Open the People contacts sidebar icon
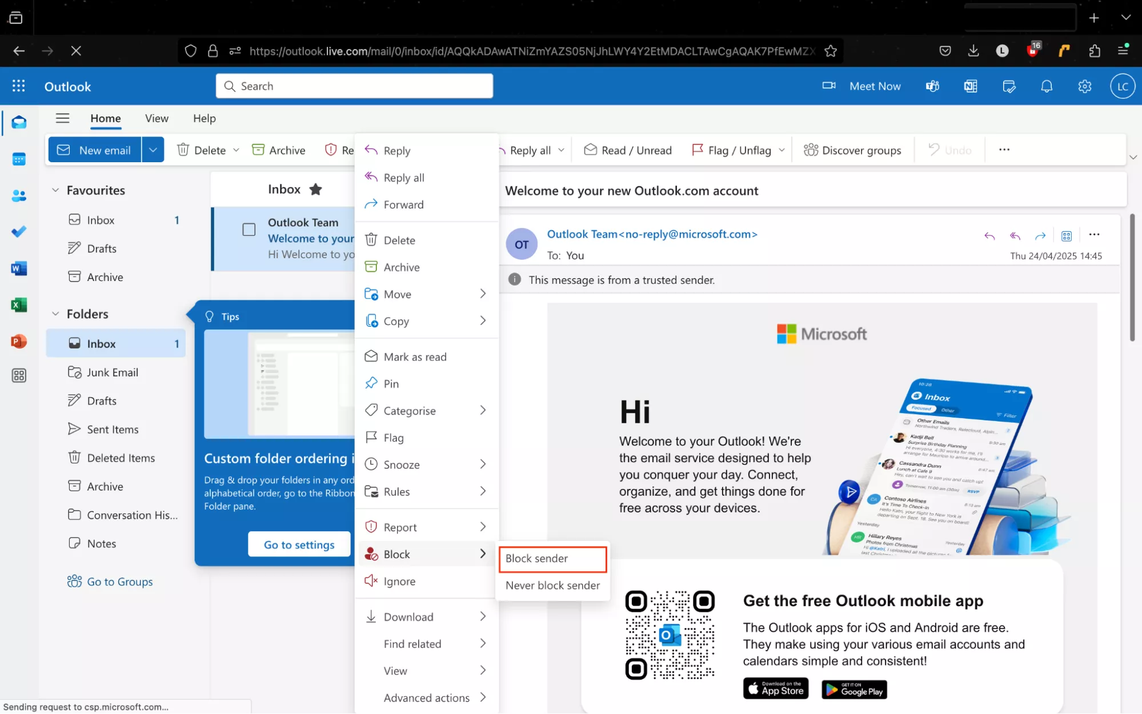This screenshot has height=714, width=1142. pos(19,196)
